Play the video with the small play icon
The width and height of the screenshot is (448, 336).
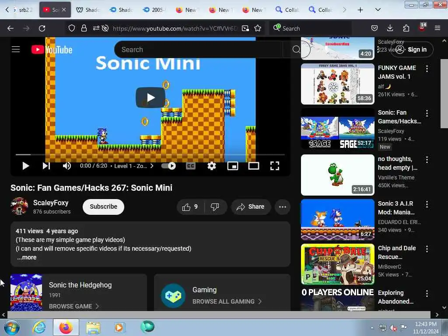[25, 166]
